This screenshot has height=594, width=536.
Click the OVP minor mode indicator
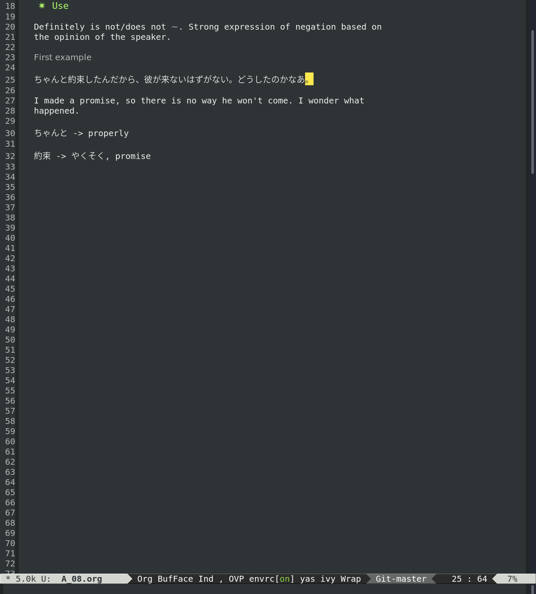click(236, 579)
